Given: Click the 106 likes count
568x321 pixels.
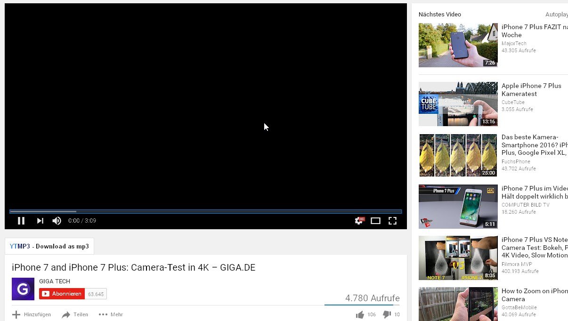Looking at the screenshot, I should pyautogui.click(x=372, y=314).
